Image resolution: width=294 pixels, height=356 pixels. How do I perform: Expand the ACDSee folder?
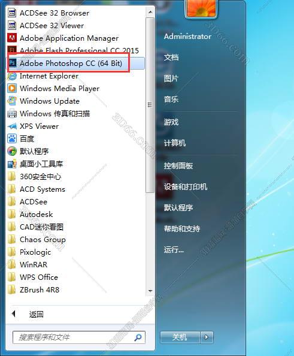tap(28, 201)
